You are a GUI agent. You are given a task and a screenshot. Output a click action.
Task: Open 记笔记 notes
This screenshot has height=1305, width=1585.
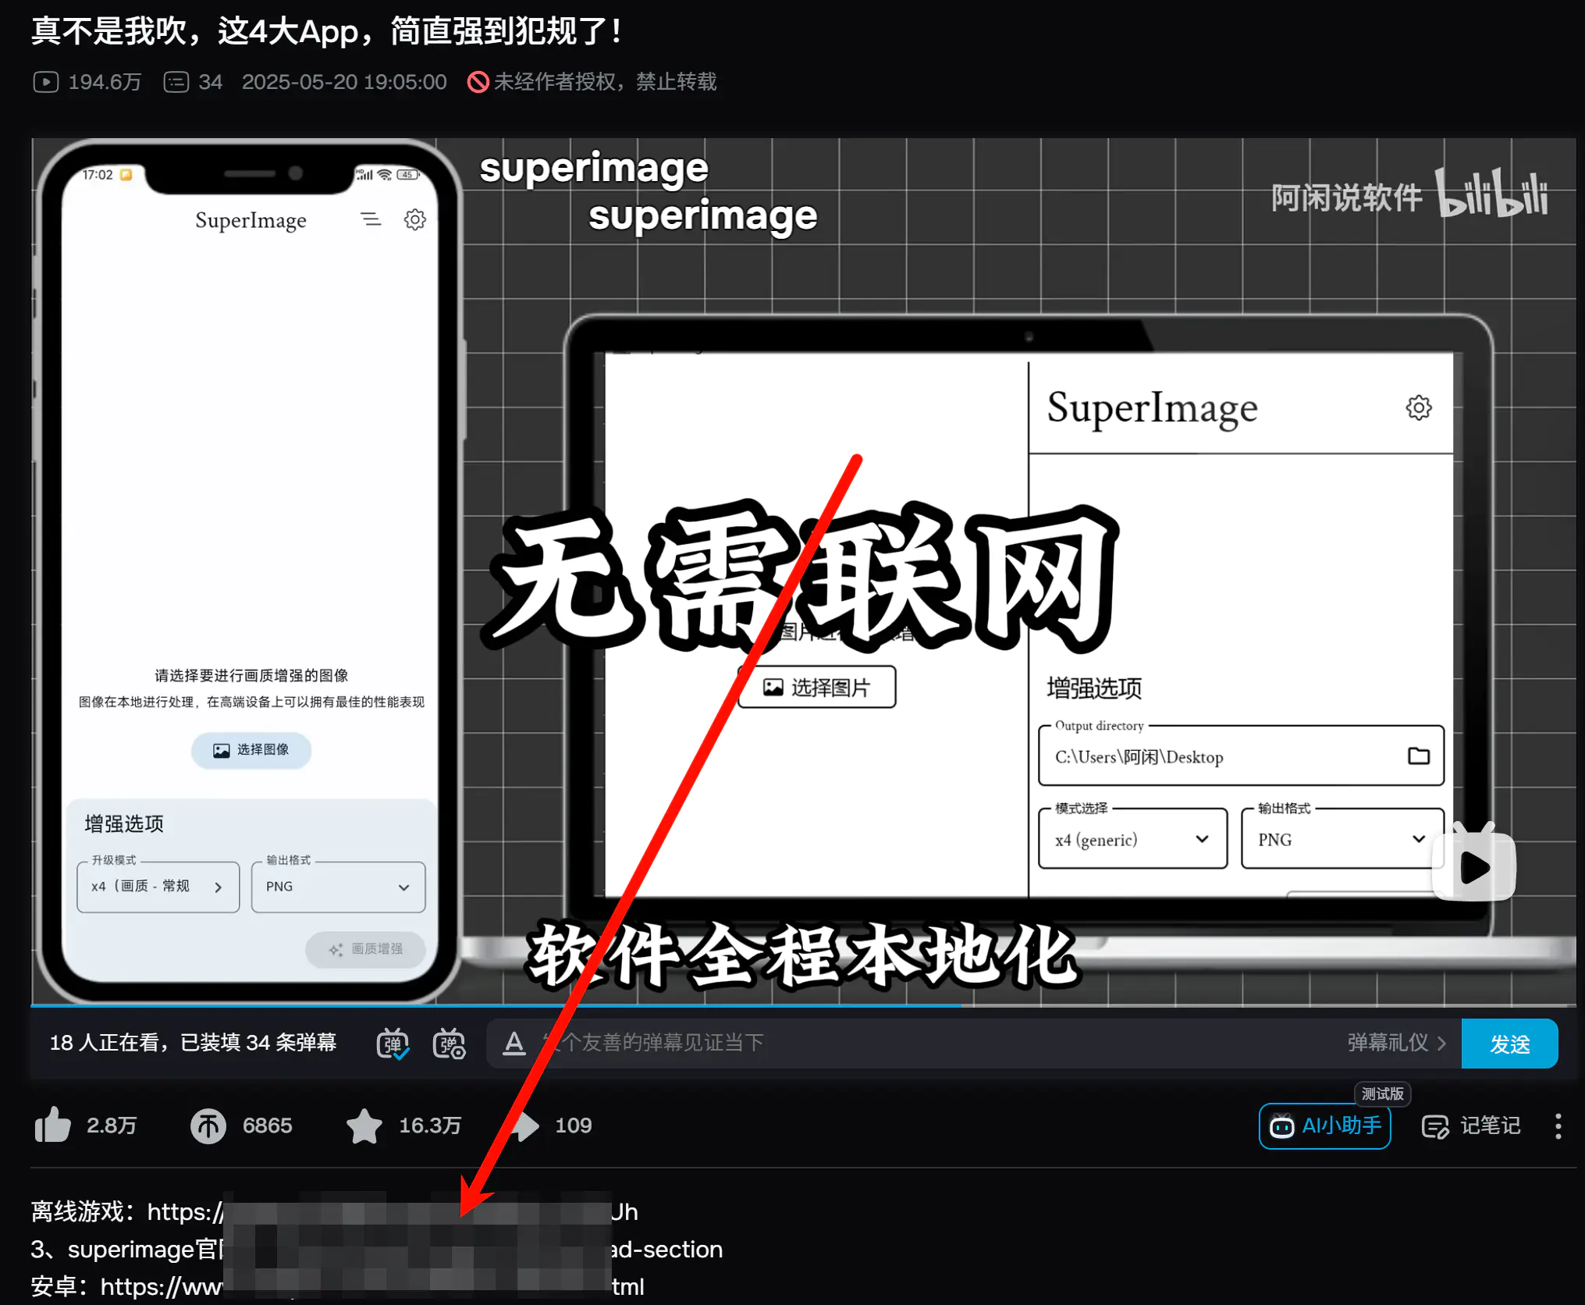click(1471, 1125)
